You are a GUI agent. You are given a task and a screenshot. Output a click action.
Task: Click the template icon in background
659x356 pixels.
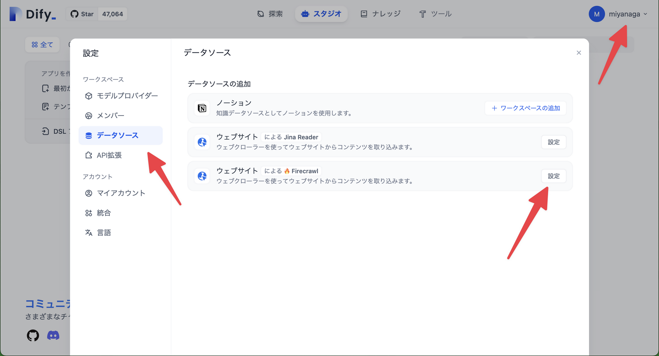(45, 107)
